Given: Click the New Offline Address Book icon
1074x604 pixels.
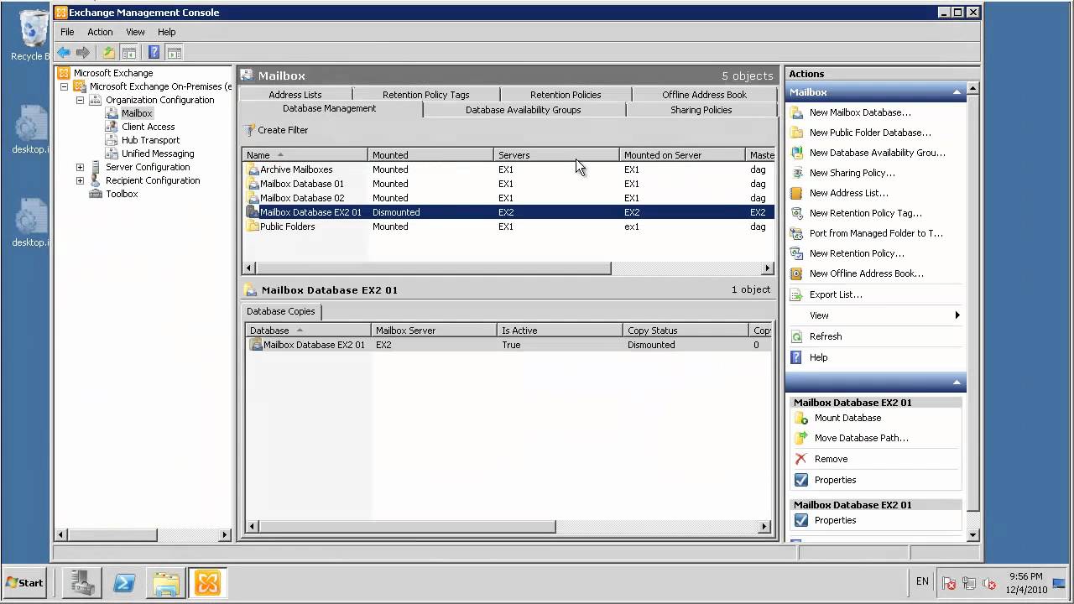Looking at the screenshot, I should tap(797, 273).
